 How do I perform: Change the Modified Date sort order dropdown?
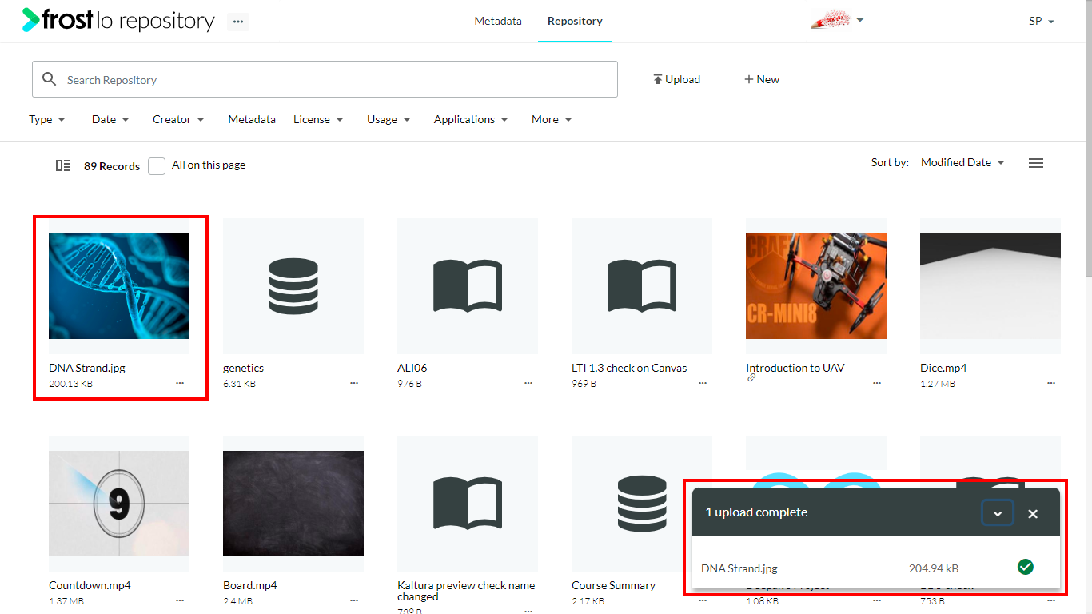click(962, 162)
